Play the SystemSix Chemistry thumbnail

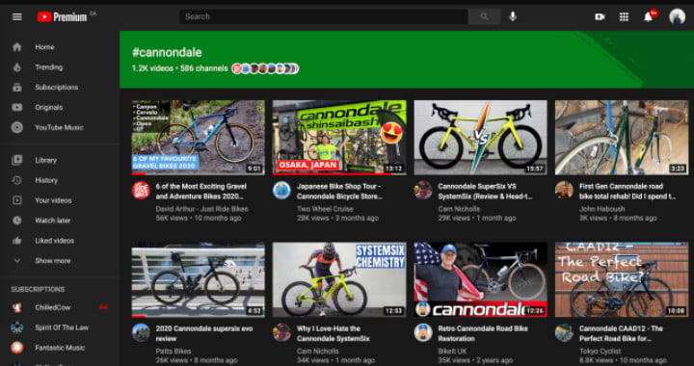(339, 280)
